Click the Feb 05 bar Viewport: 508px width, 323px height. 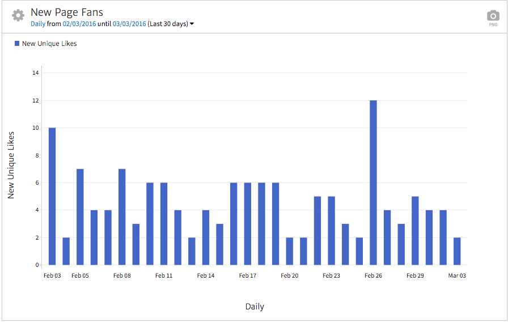(80, 216)
